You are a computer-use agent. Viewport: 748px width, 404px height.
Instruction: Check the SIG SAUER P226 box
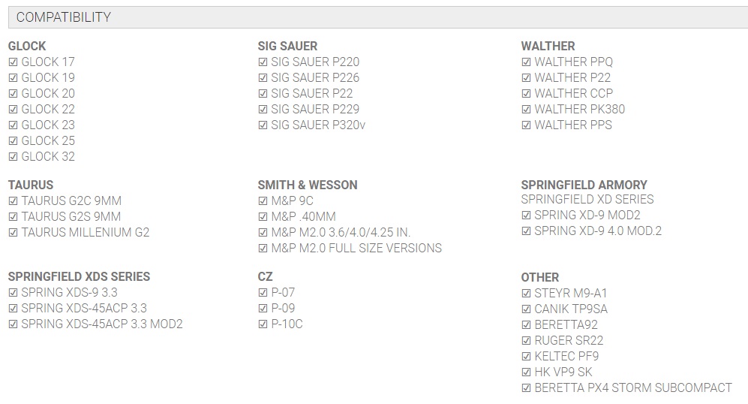pyautogui.click(x=263, y=78)
